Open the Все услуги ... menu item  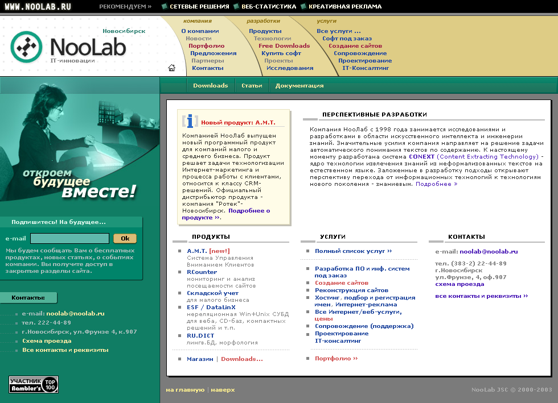pyautogui.click(x=338, y=31)
